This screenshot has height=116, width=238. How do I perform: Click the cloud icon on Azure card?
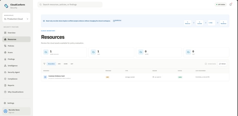point(141,52)
